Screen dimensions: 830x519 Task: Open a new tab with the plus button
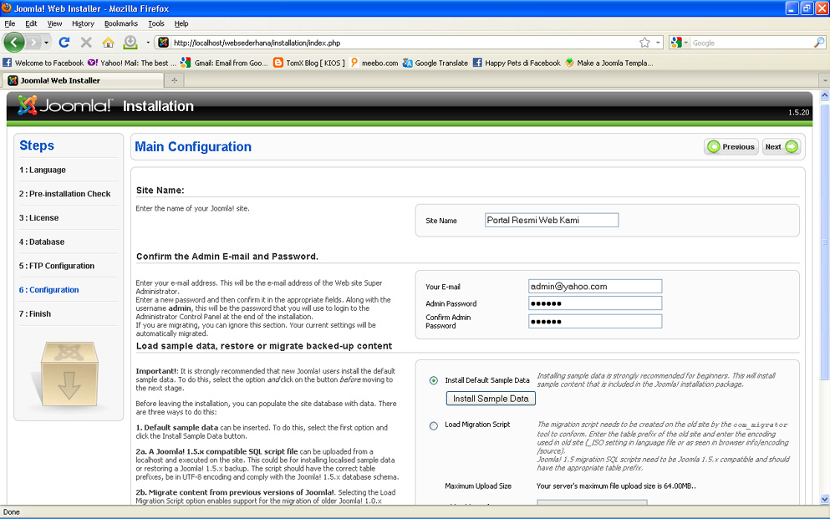174,80
